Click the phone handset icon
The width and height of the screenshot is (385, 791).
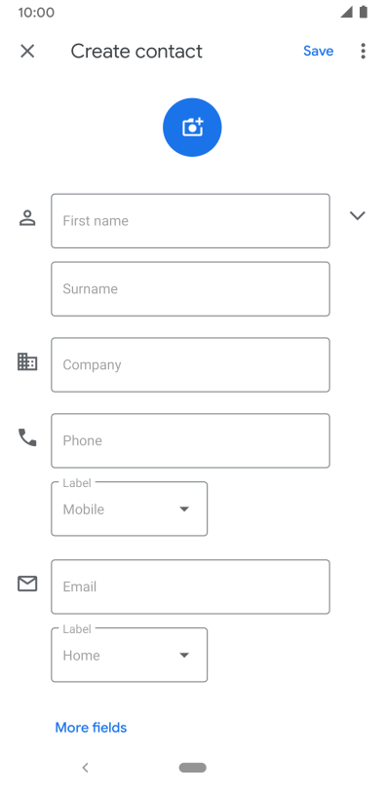click(x=27, y=437)
